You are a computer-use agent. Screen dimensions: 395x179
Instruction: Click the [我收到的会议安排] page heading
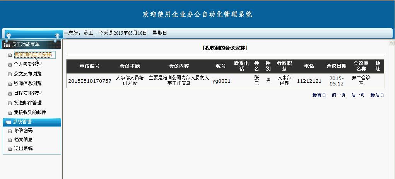pyautogui.click(x=225, y=48)
